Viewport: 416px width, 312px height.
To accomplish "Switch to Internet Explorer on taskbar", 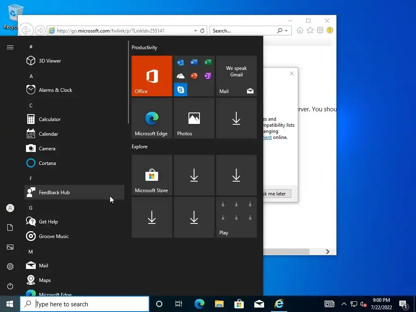I will [x=279, y=304].
